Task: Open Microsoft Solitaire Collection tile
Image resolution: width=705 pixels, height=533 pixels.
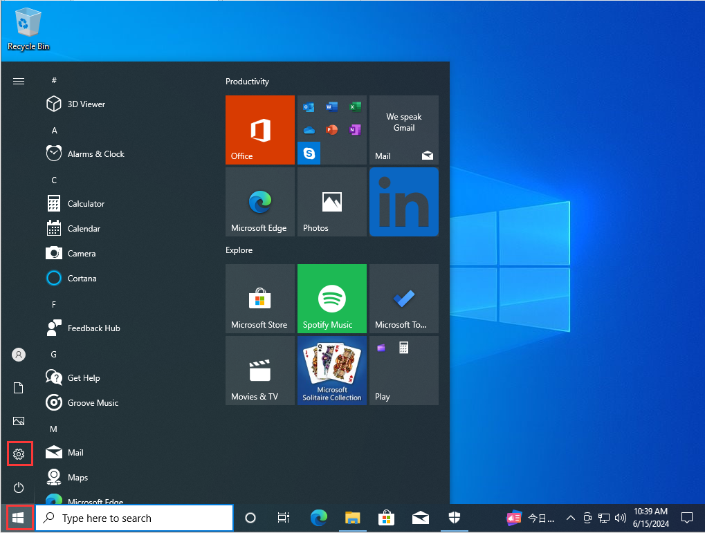Action: coord(332,371)
